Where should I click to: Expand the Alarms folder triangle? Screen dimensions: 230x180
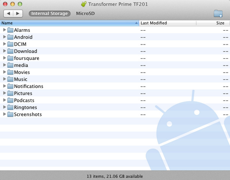tap(5, 30)
